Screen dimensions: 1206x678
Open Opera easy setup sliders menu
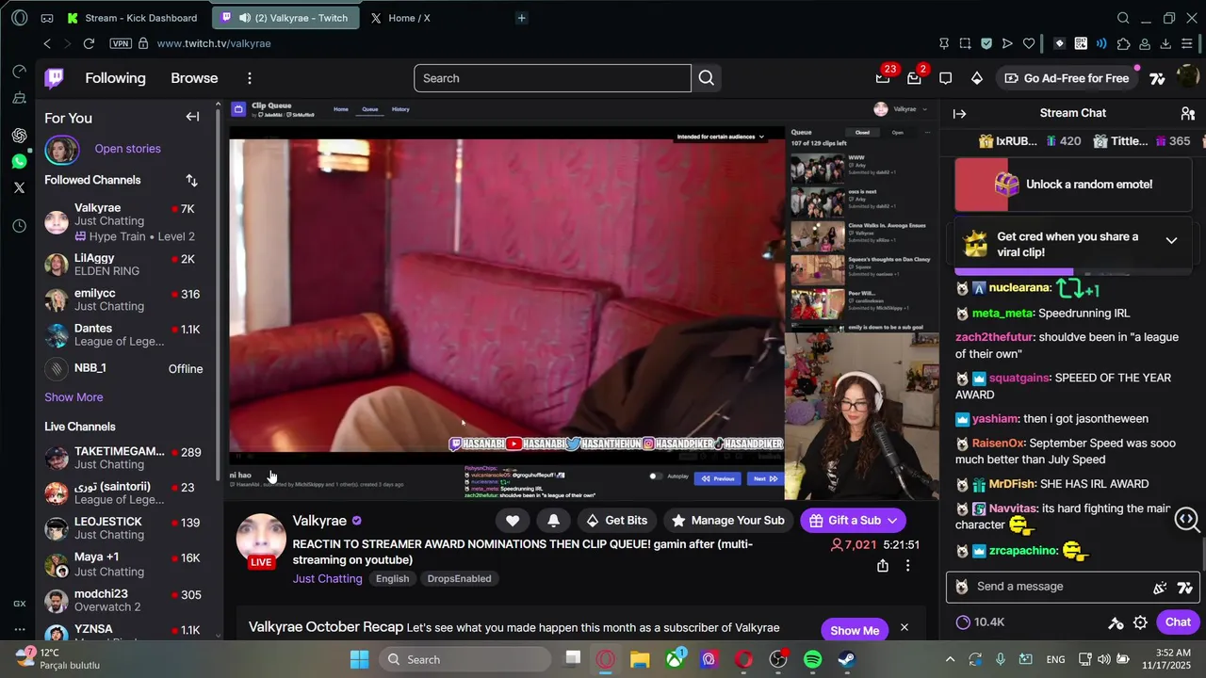(x=1187, y=43)
